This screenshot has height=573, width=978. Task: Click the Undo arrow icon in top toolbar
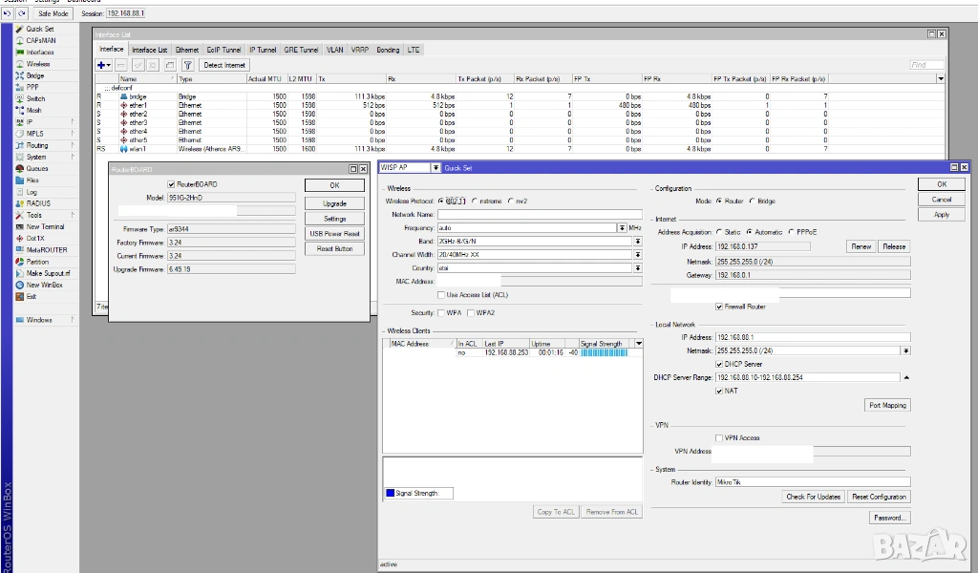click(7, 14)
